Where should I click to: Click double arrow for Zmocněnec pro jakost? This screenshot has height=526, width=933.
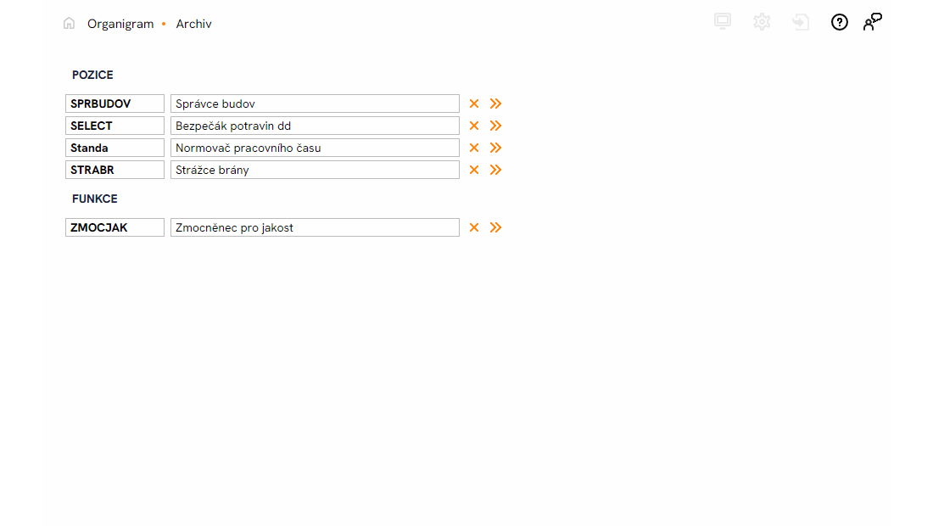tap(496, 227)
